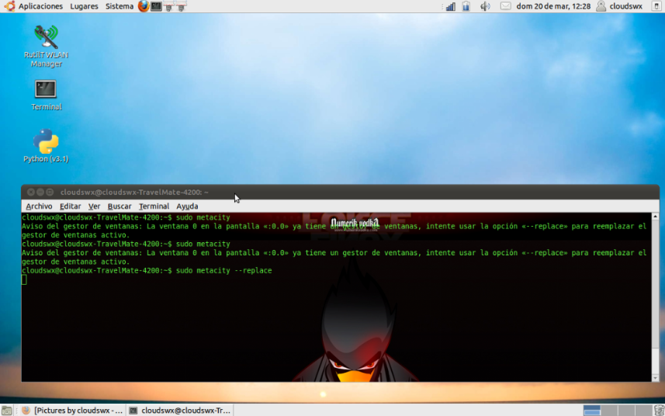This screenshot has height=416, width=665.
Task: Click the Show Desktop icon in the bottom panel
Action: point(7,410)
